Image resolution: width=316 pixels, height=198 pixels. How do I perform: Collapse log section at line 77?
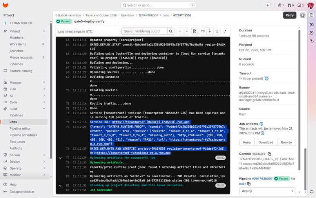60,158
